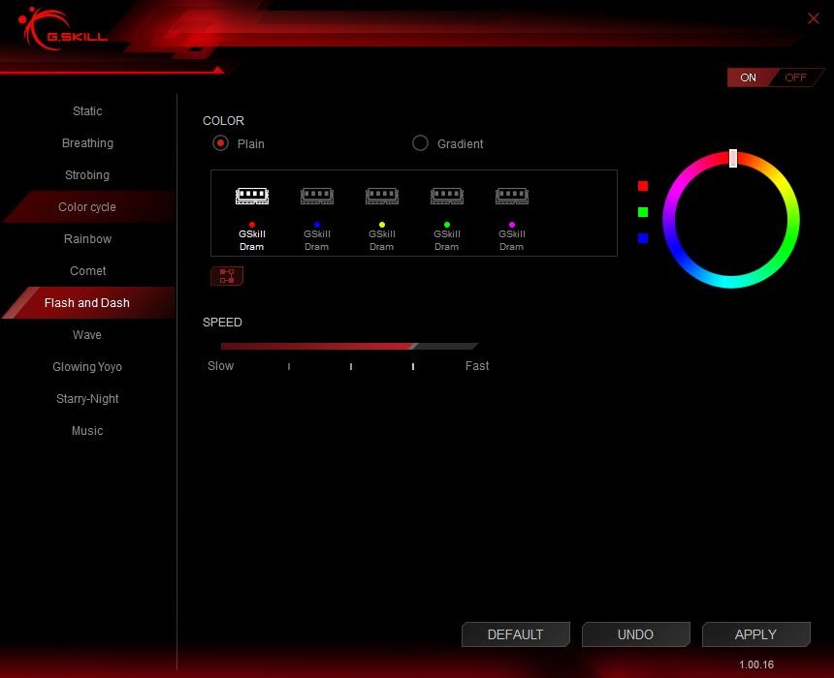The height and width of the screenshot is (678, 834).
Task: Click the Slow speed label
Action: (220, 365)
